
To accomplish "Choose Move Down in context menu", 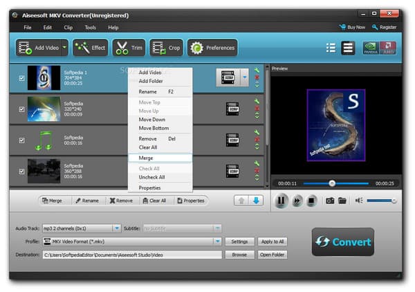I will 160,120.
